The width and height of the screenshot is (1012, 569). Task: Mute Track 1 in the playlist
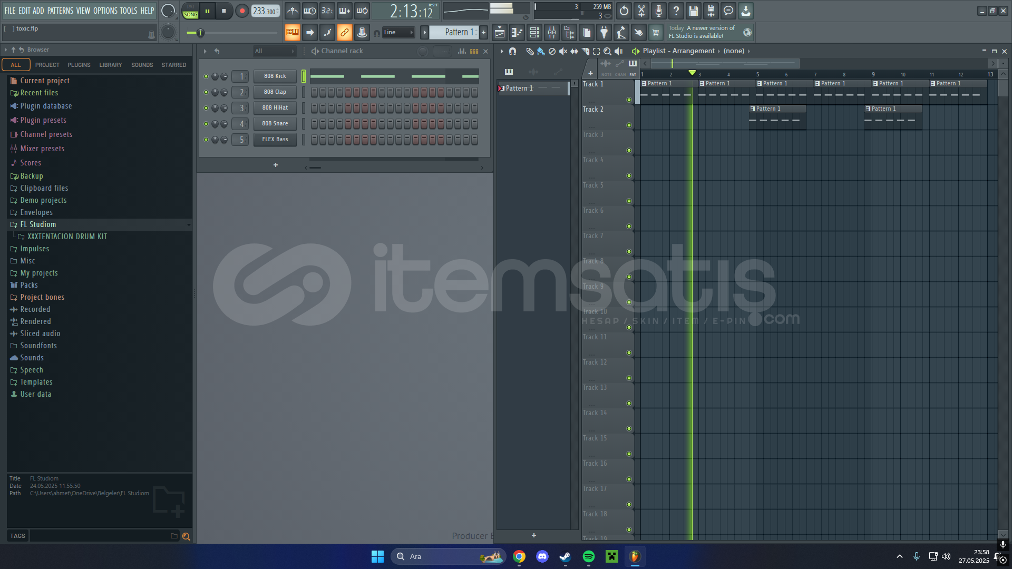pyautogui.click(x=629, y=100)
